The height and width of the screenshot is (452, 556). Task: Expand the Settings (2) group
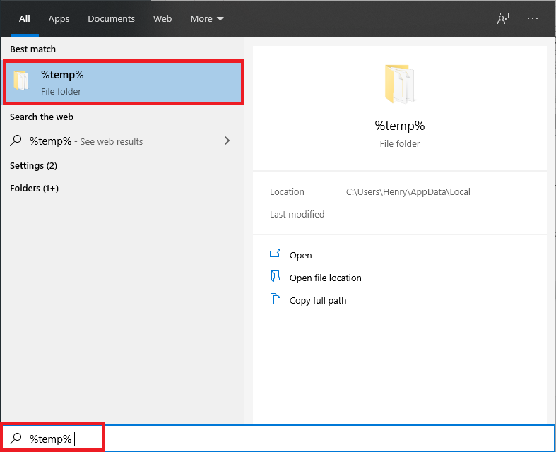(x=34, y=165)
